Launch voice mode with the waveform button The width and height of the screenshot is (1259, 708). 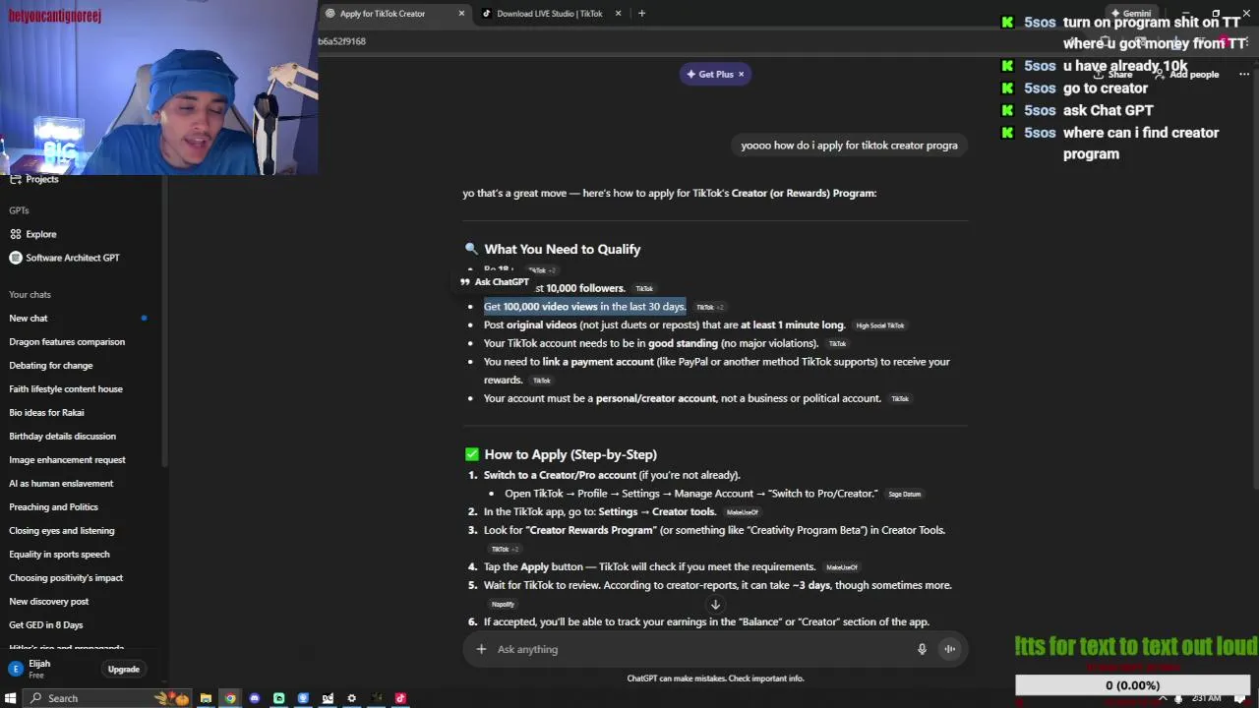tap(949, 649)
